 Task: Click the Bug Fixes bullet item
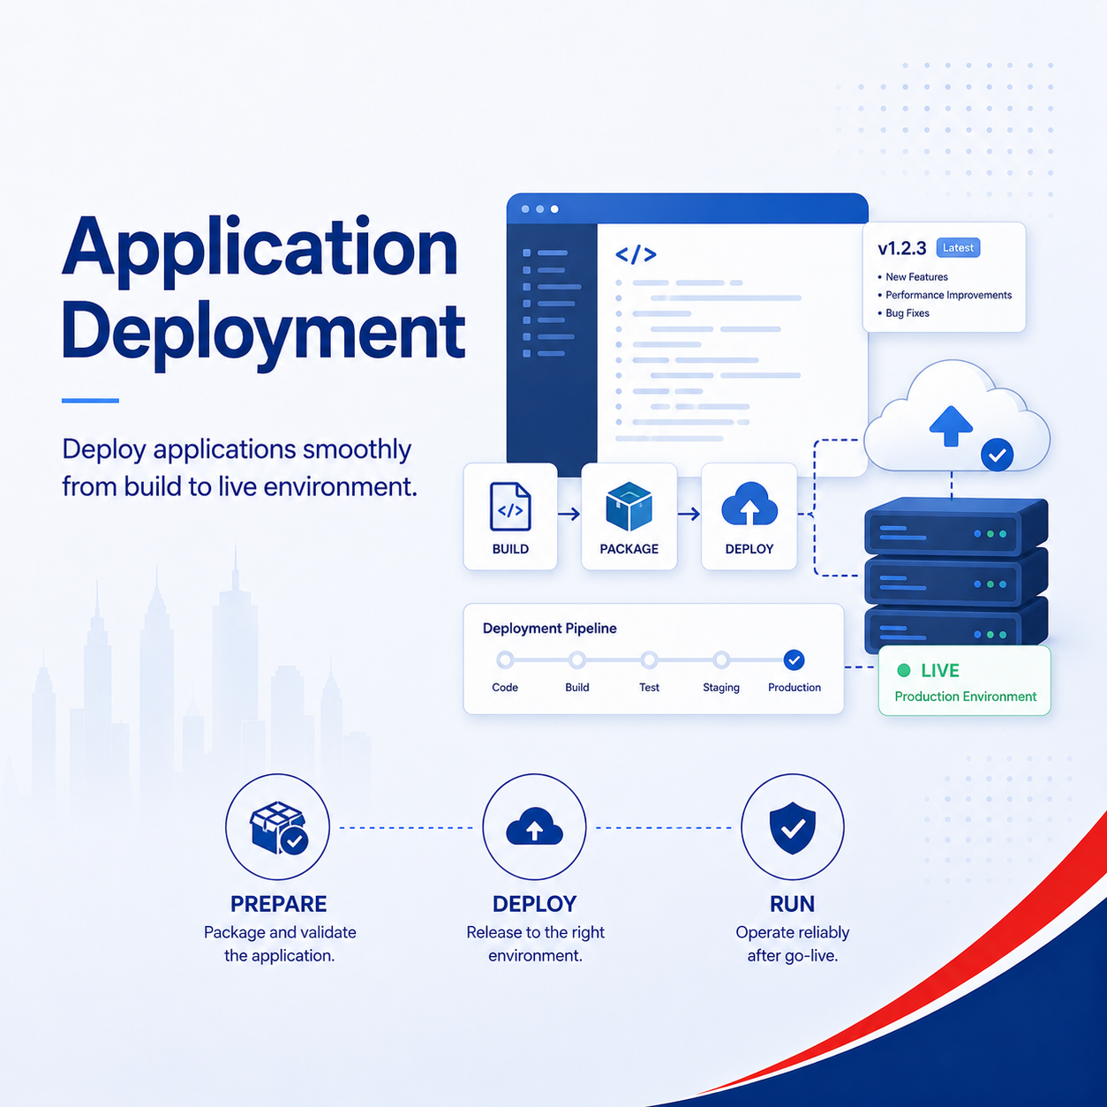pyautogui.click(x=903, y=313)
